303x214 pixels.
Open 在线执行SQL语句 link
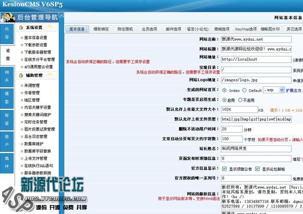click(x=39, y=166)
